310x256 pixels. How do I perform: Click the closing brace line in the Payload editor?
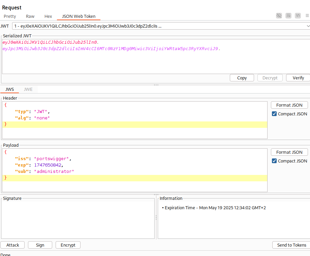point(135,178)
